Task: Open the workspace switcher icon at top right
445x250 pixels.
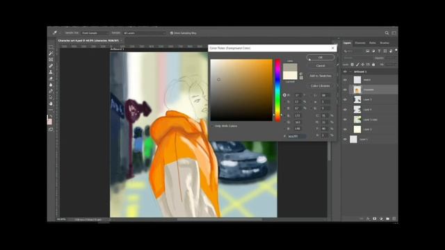Action: (x=394, y=33)
